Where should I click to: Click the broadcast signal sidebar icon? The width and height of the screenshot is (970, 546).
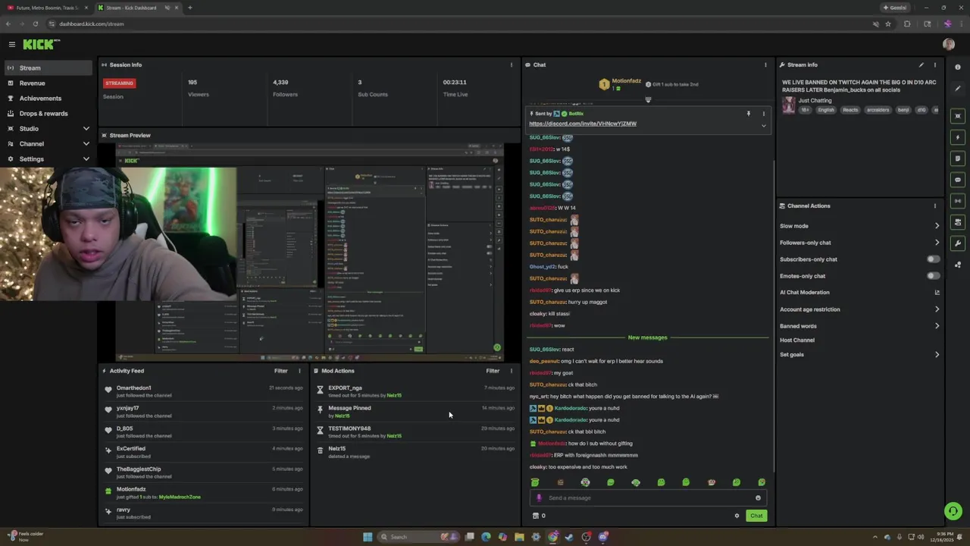tap(958, 201)
